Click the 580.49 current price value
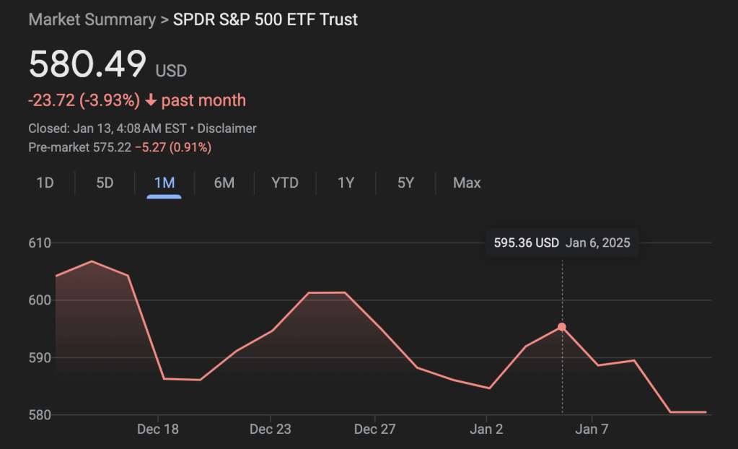This screenshot has height=449, width=738. 87,64
